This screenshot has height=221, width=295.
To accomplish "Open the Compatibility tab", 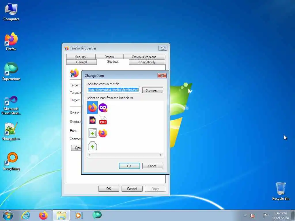I will [147, 62].
